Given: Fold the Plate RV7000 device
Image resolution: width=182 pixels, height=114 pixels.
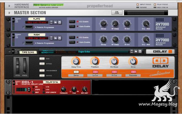Looking at the screenshot, I should click(10, 22).
